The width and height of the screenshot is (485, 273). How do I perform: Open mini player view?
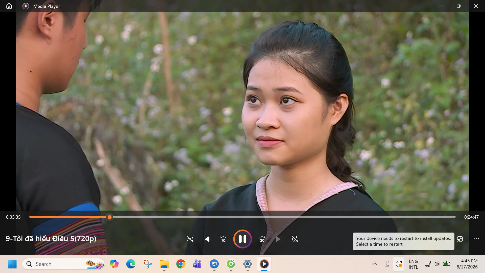[460, 239]
